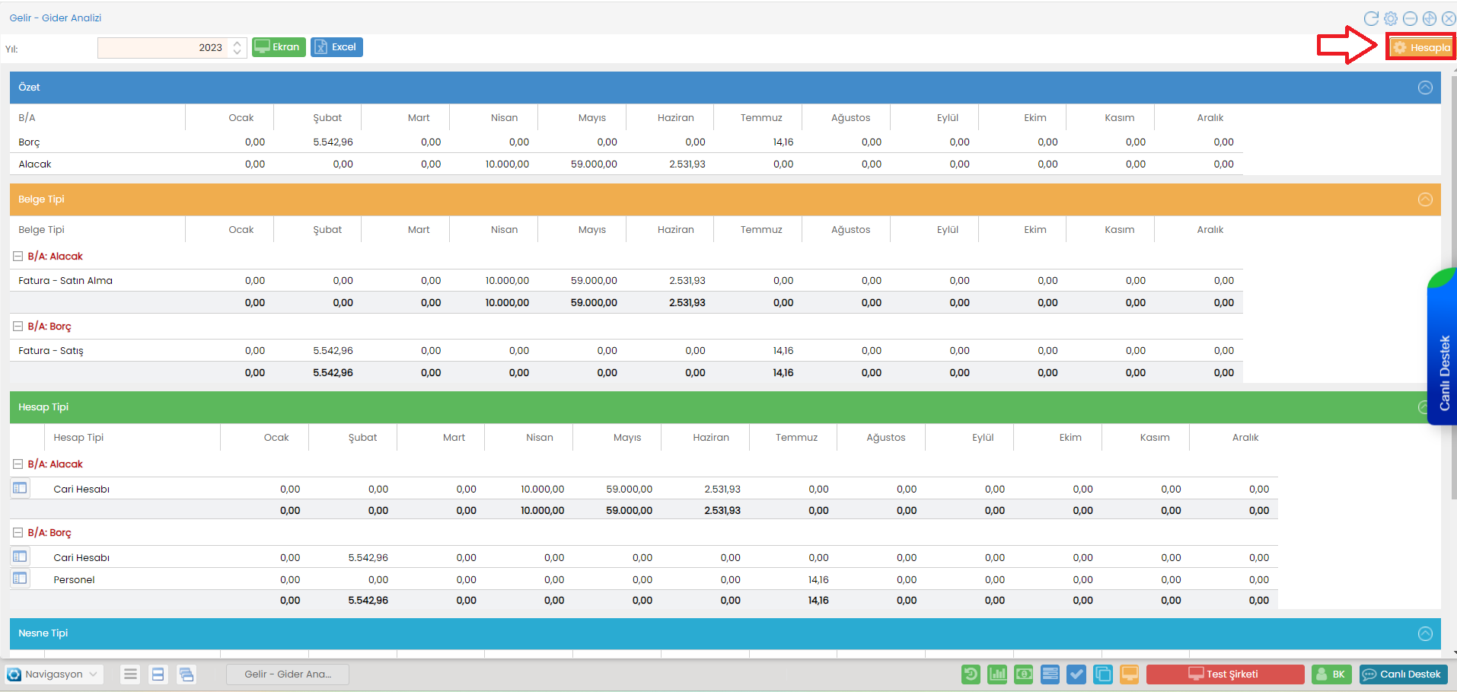Click 14,16 Temmuz value in Personel row
The width and height of the screenshot is (1457, 692).
tap(818, 580)
